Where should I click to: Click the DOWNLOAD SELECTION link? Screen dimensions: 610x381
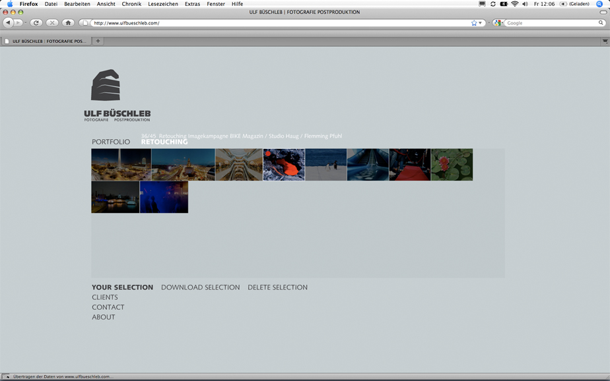pyautogui.click(x=200, y=287)
